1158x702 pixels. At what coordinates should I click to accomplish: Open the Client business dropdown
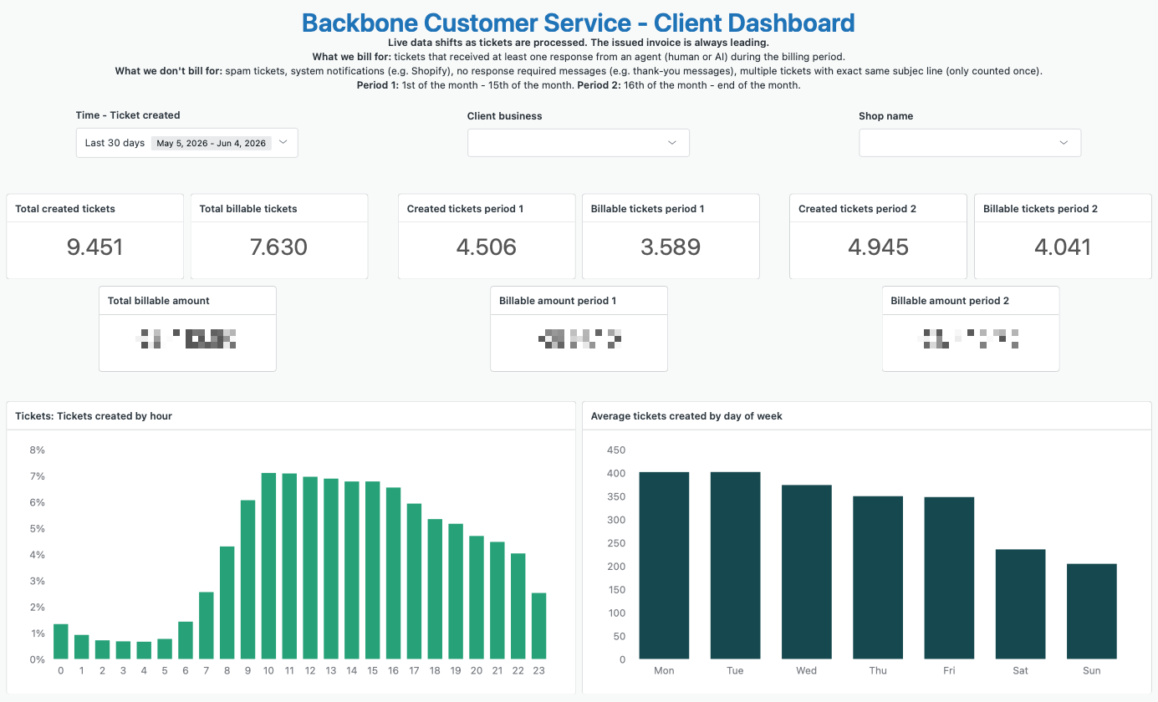[x=578, y=143]
